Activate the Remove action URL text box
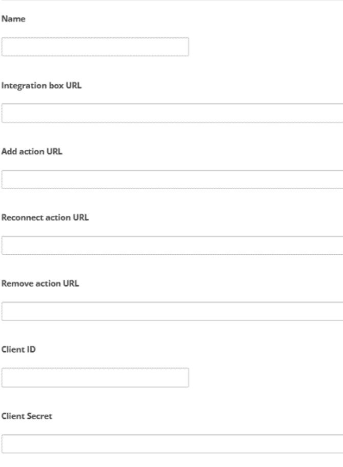 pos(172,311)
